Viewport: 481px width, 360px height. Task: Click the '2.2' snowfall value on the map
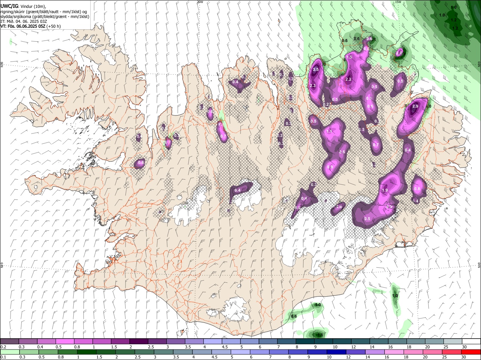point(348,79)
